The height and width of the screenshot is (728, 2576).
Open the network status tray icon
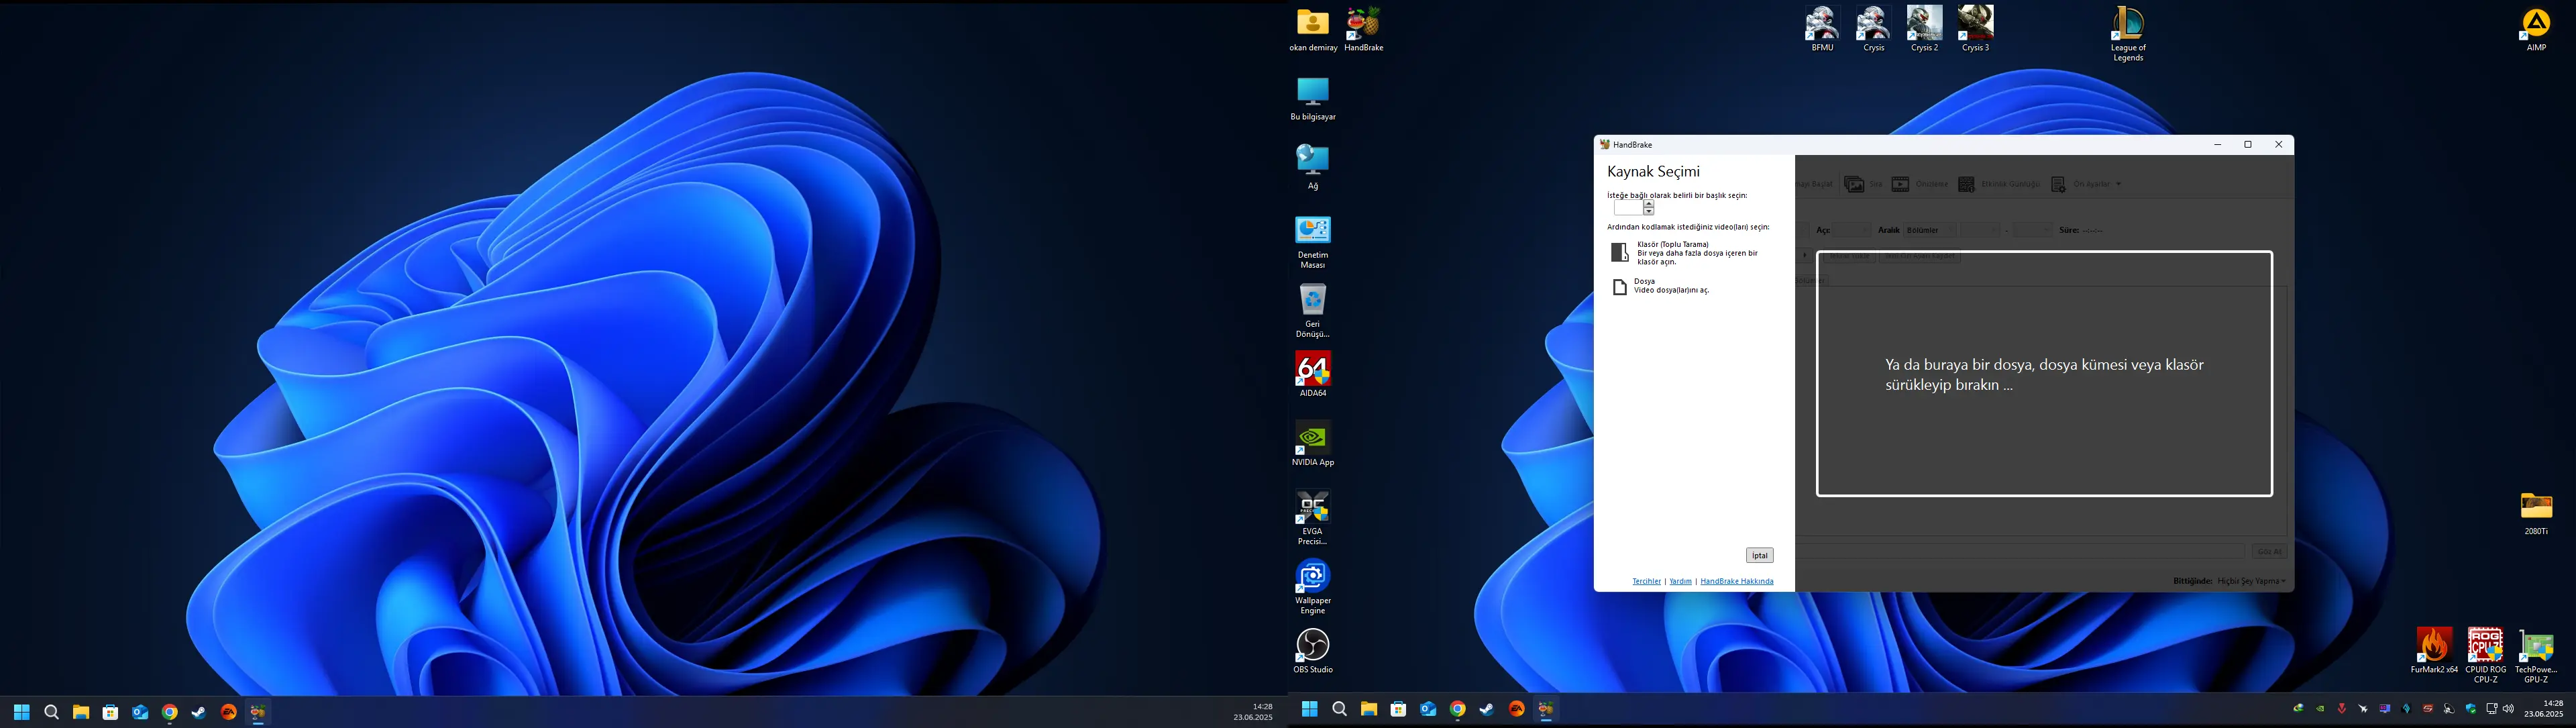pyautogui.click(x=2492, y=708)
